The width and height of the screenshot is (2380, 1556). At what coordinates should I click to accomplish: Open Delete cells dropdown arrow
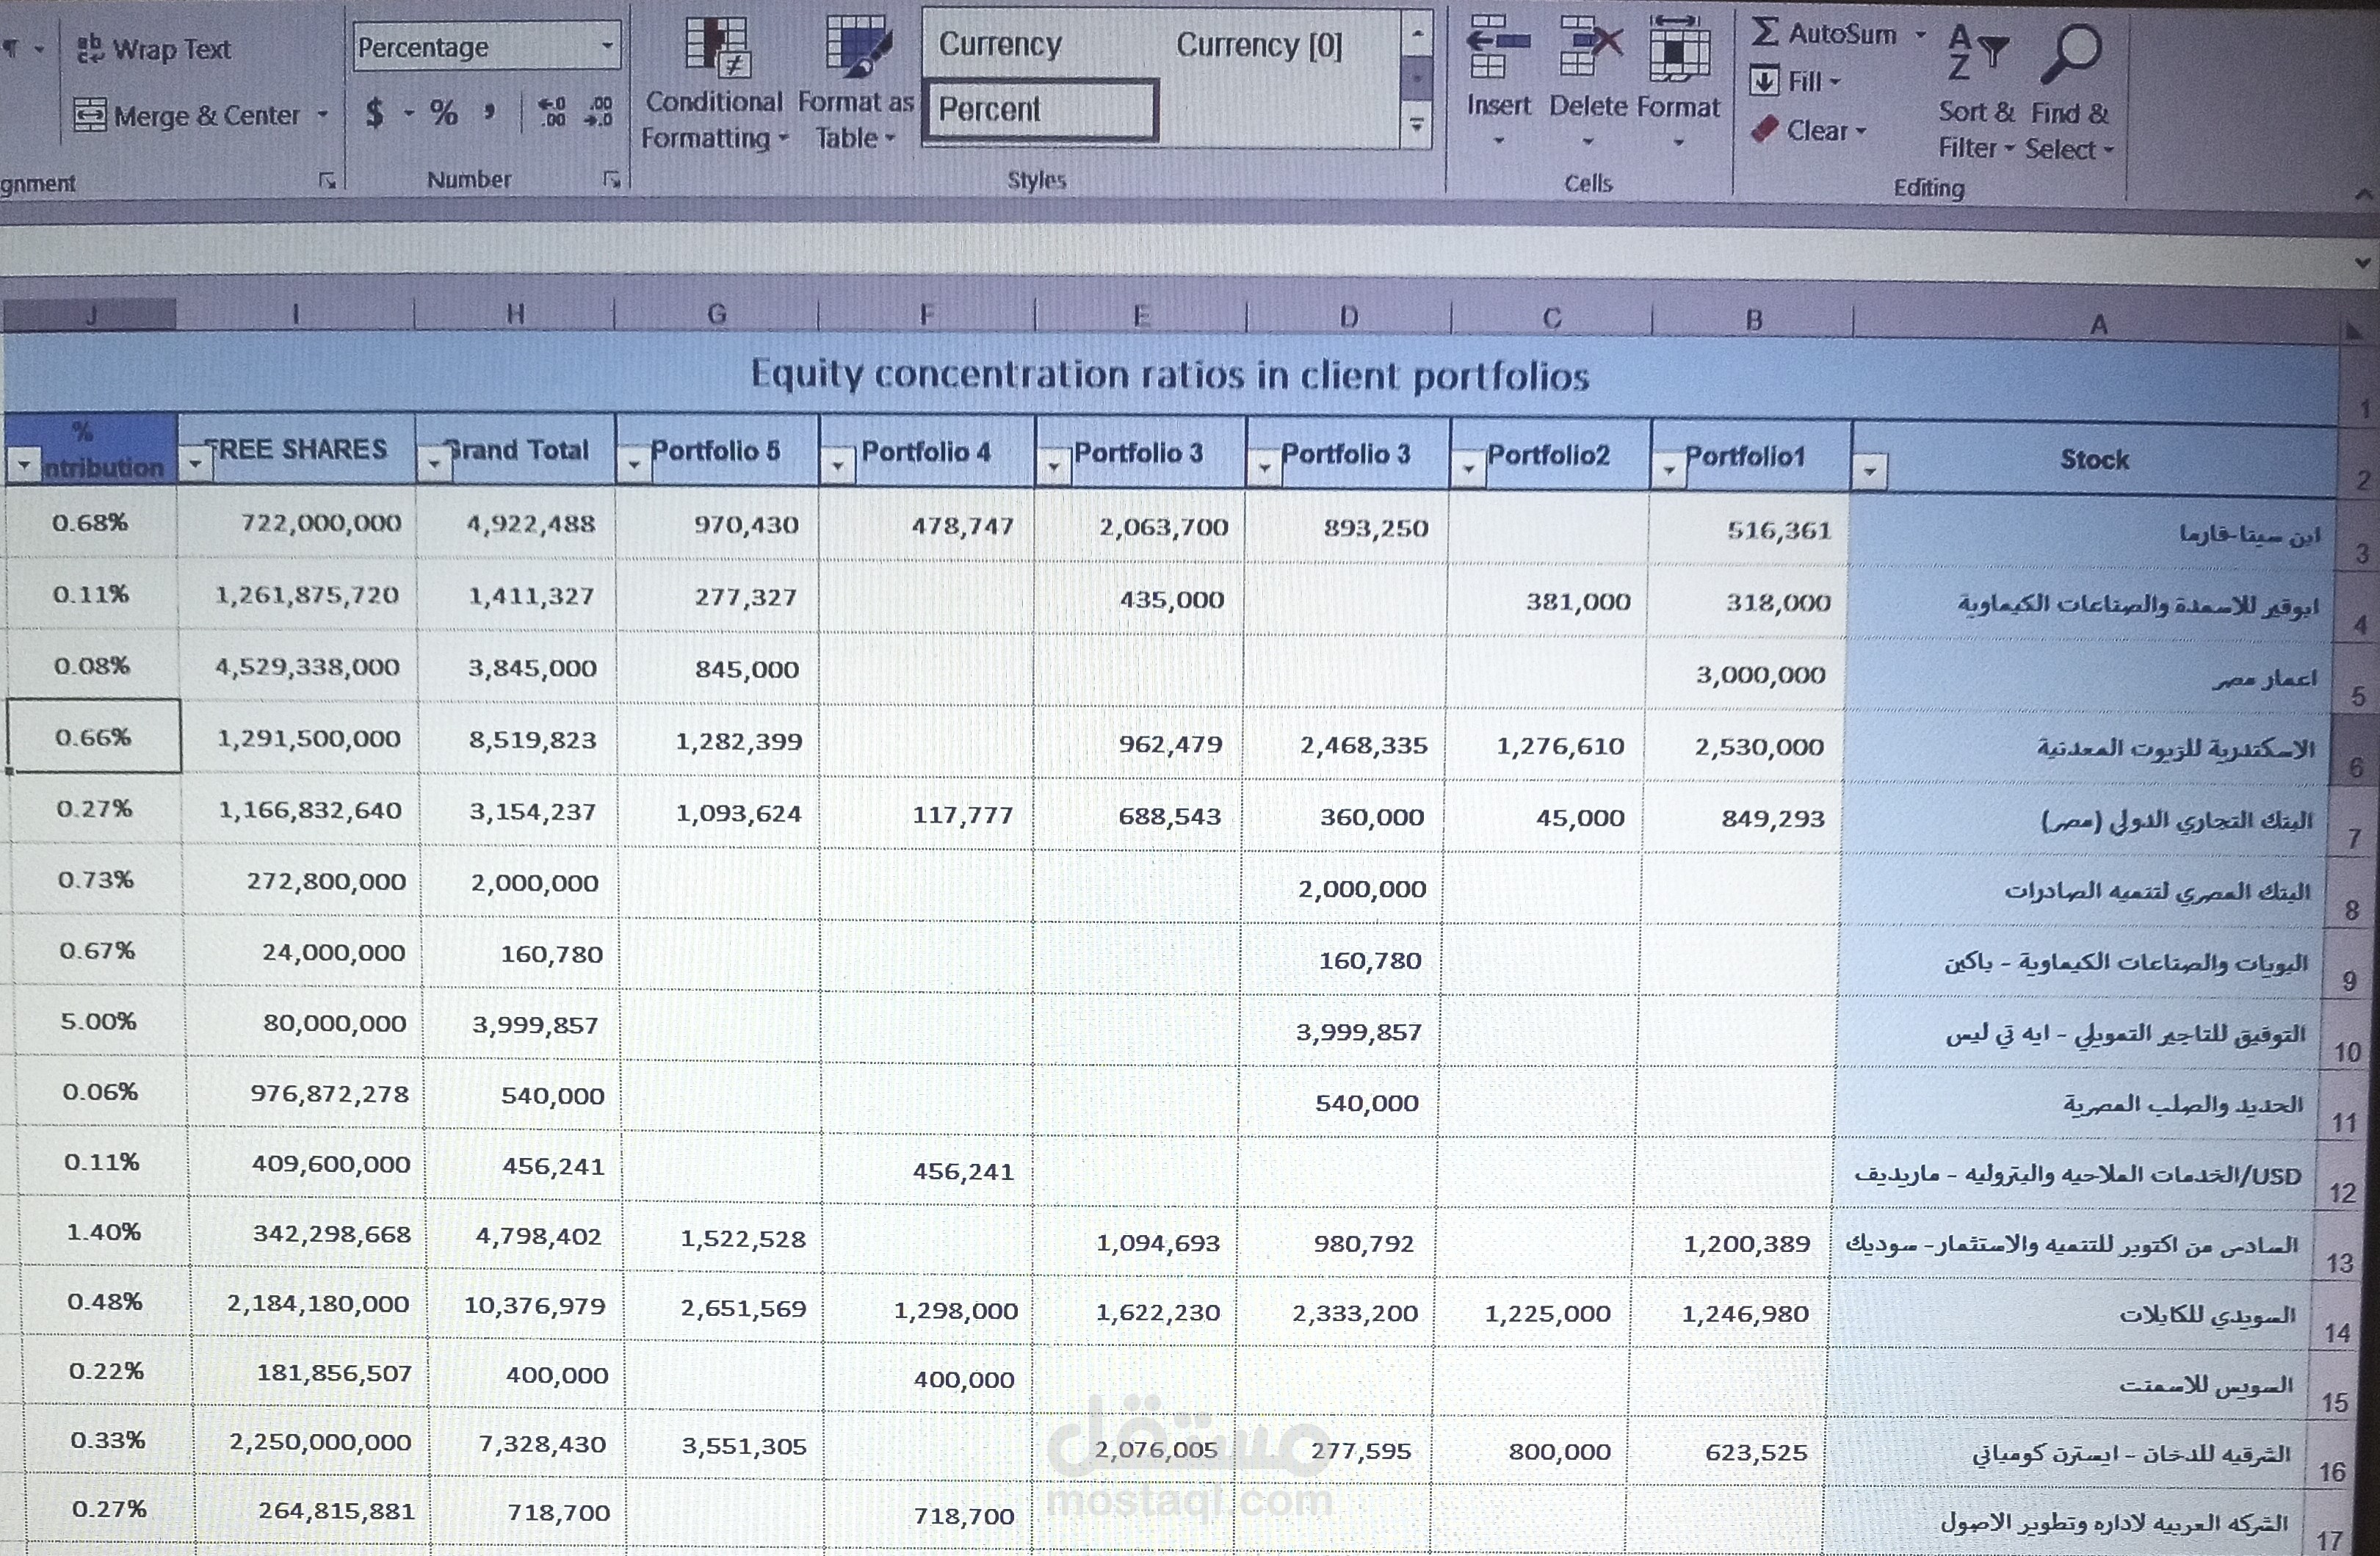(1588, 141)
